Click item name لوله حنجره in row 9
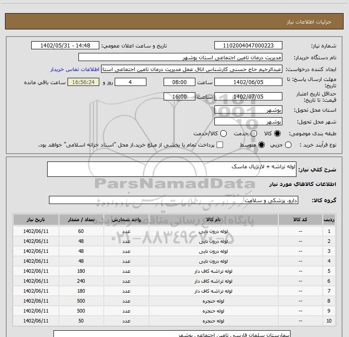This screenshot has width=349, height=337. point(213,311)
